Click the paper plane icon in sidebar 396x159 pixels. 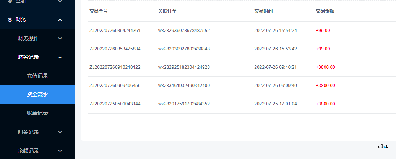(10, 1)
